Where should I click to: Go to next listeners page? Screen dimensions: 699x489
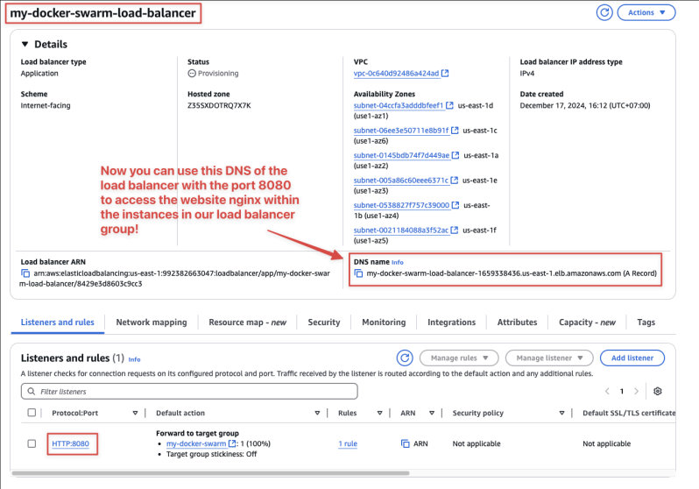(x=636, y=392)
